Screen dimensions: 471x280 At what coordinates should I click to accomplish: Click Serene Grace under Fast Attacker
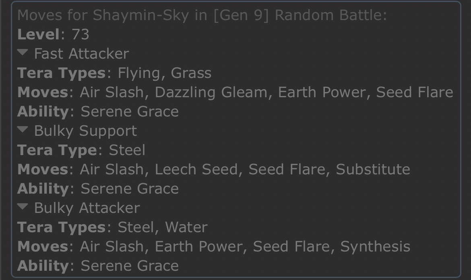(130, 111)
